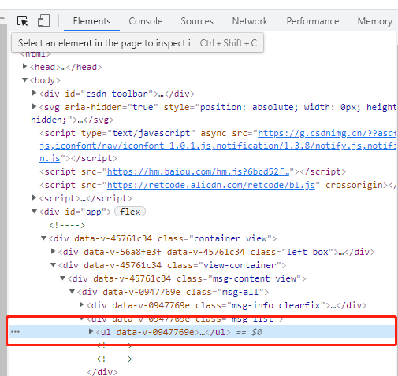Click the "msg-all" class value
The height and width of the screenshot is (376, 398).
[x=240, y=292]
